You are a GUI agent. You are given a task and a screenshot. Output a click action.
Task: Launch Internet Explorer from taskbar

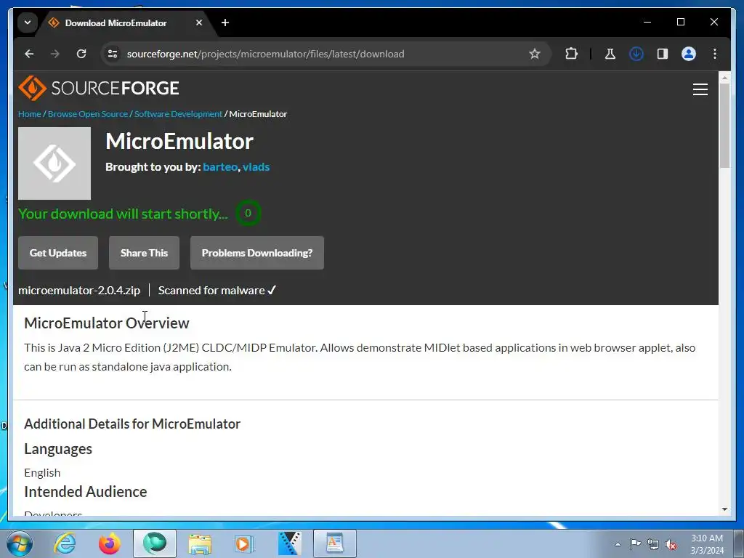(x=65, y=543)
